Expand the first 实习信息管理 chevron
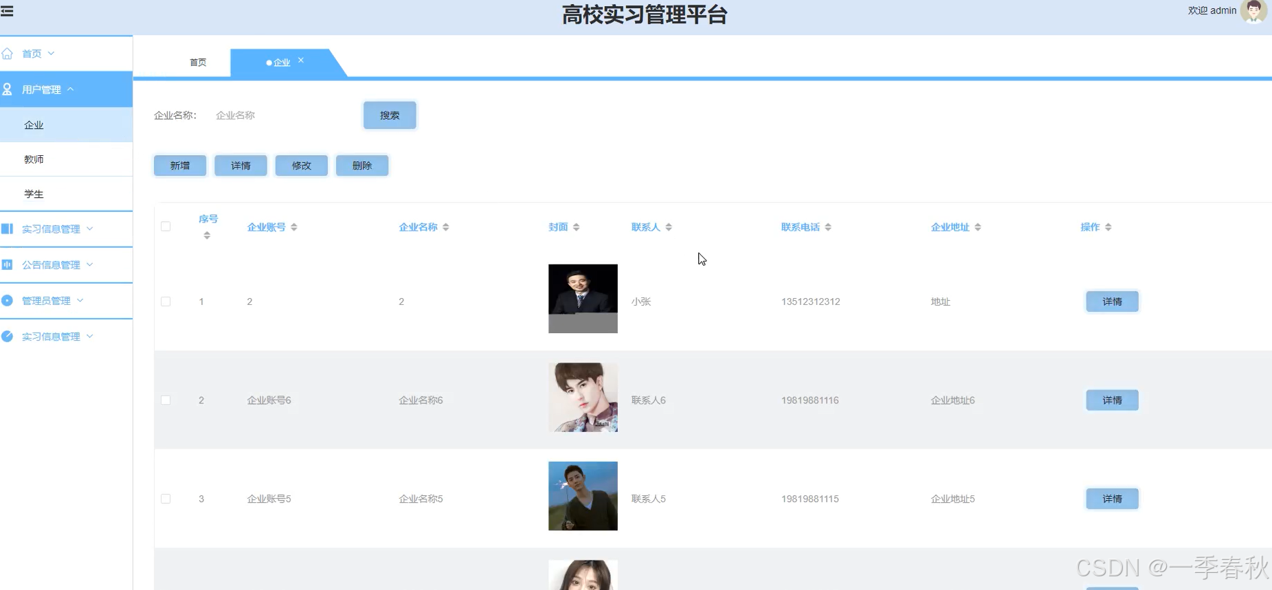The width and height of the screenshot is (1272, 590). pyautogui.click(x=90, y=229)
